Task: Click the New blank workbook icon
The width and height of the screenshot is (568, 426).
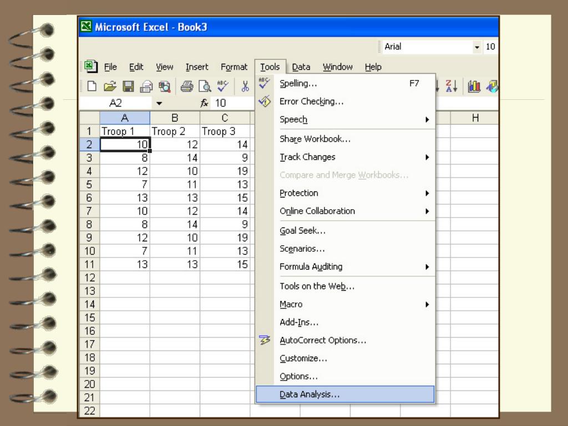Action: point(92,86)
